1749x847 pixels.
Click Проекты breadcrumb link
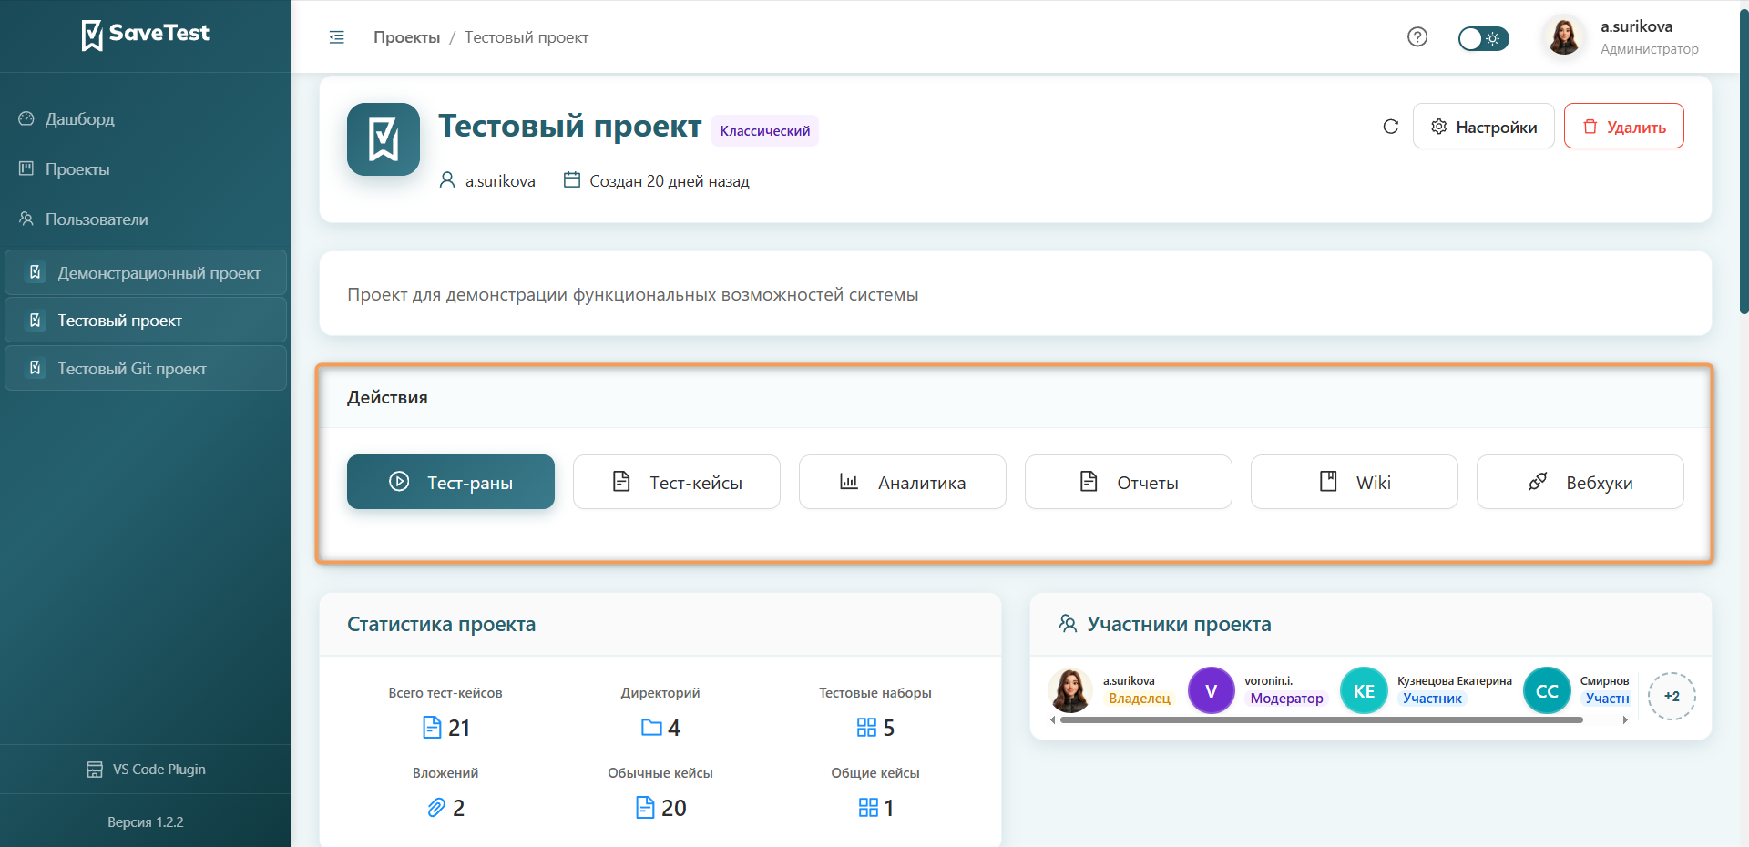click(406, 37)
